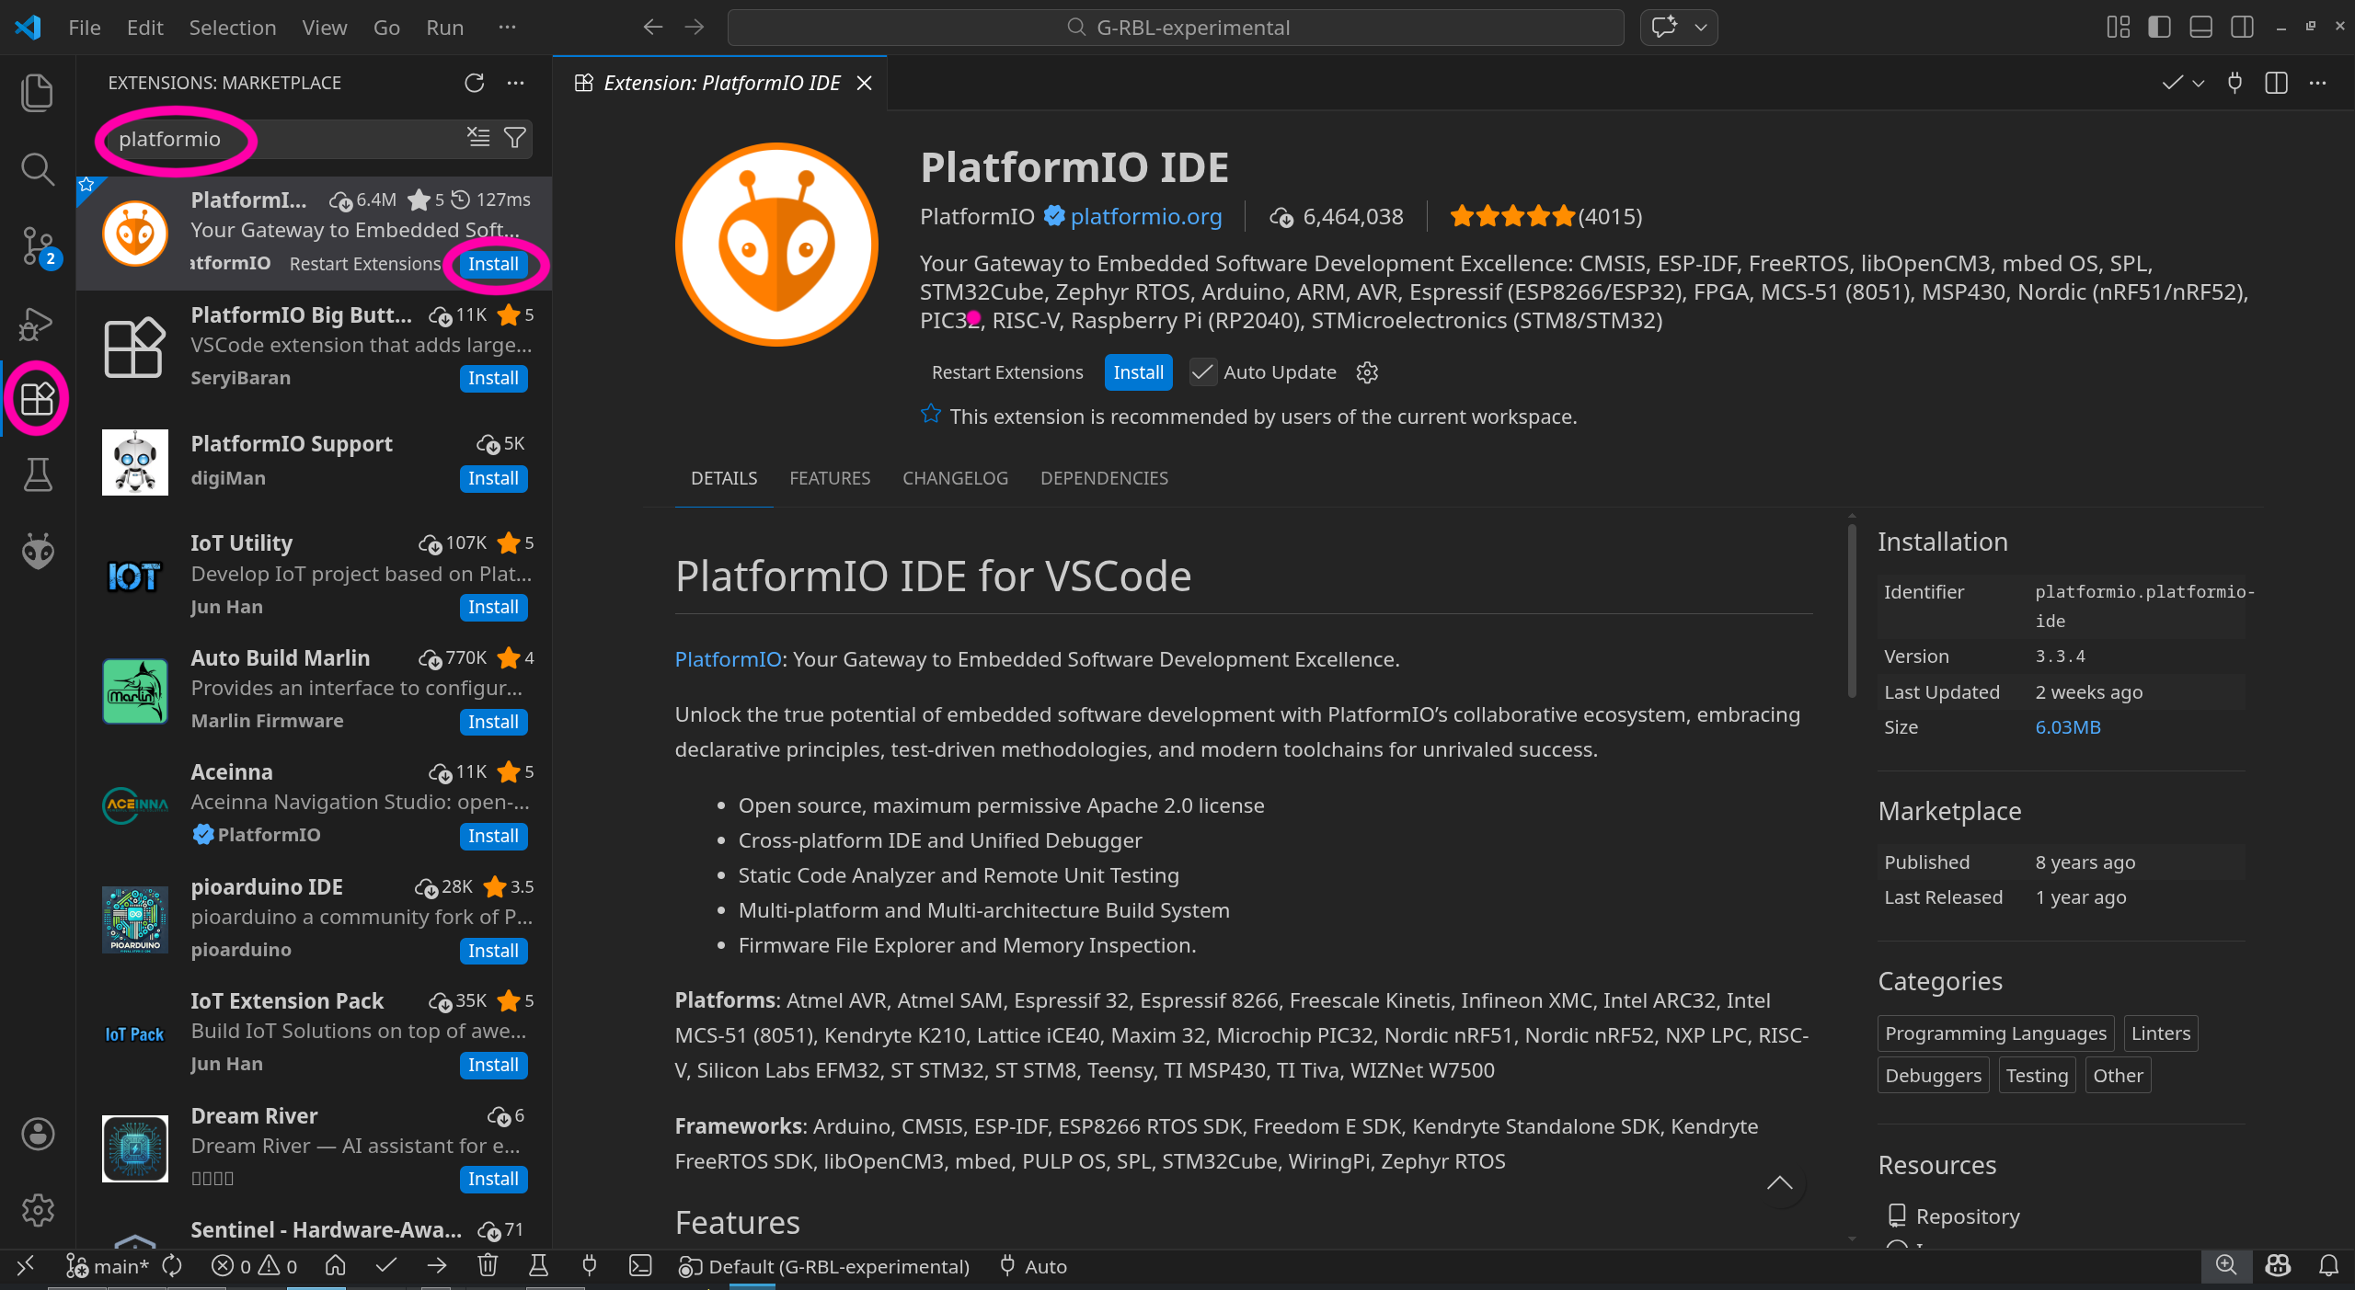Toggle the panel layout button in title bar

[x=2200, y=27]
